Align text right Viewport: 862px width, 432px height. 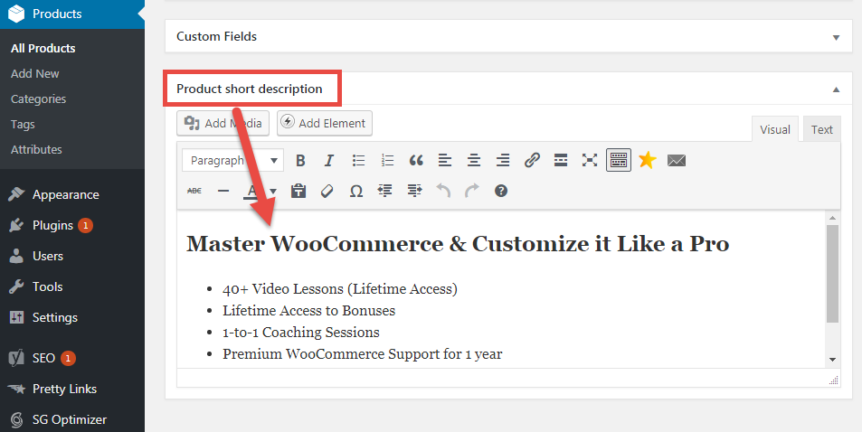(x=503, y=161)
